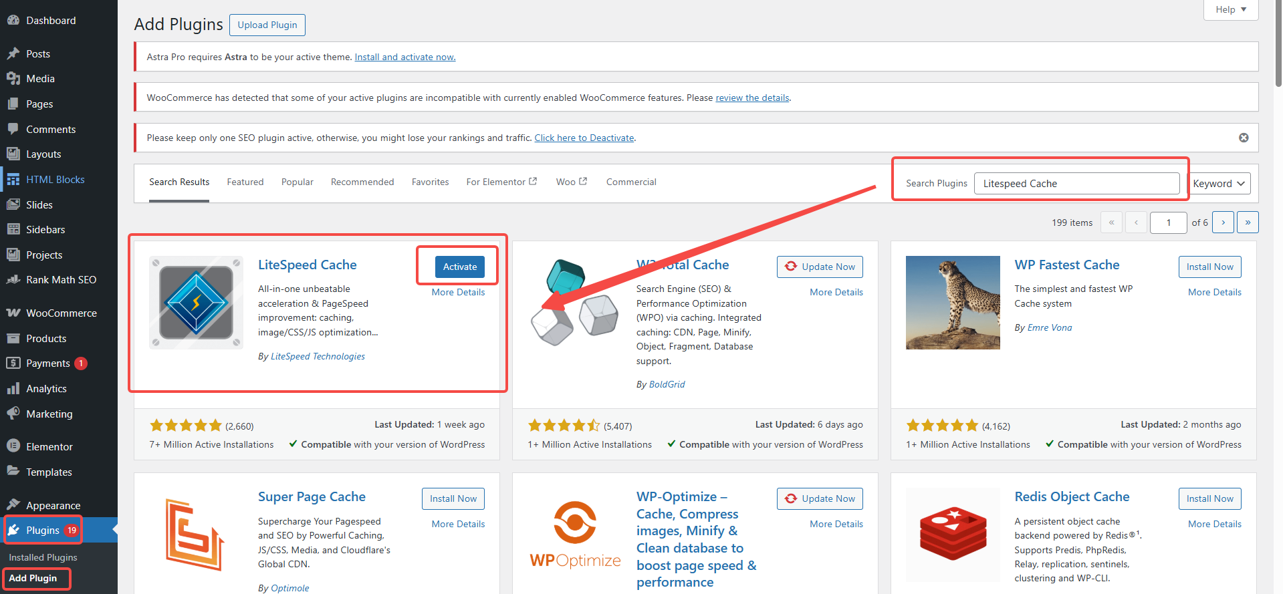Screen dimensions: 1283x594
Task: Switch to the Recommended tab
Action: click(x=362, y=182)
